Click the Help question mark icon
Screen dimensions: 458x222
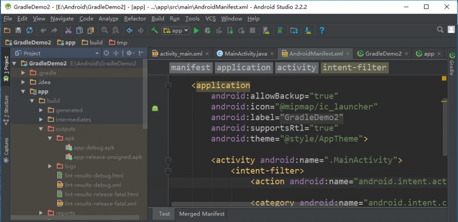tap(322, 30)
